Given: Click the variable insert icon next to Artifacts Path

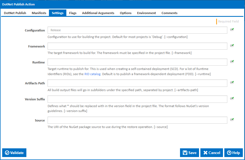Looking at the screenshot, I should click(232, 82).
